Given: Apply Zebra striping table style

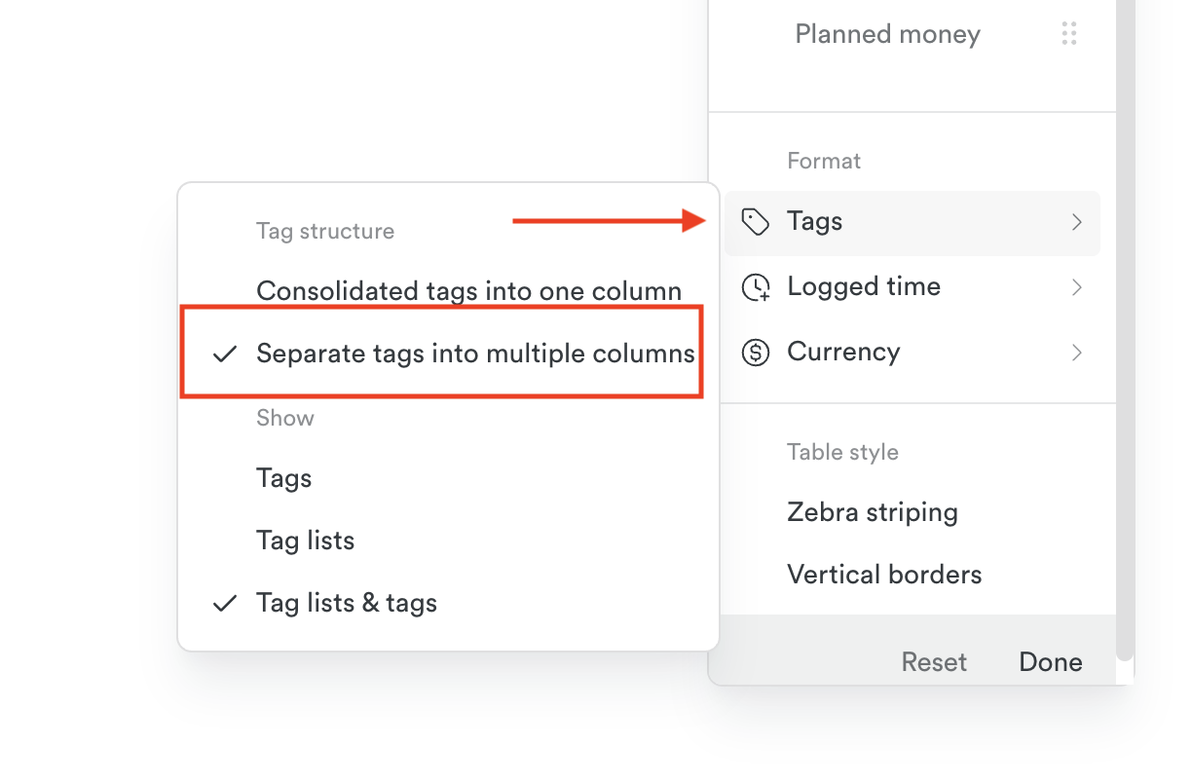Looking at the screenshot, I should pos(872,511).
